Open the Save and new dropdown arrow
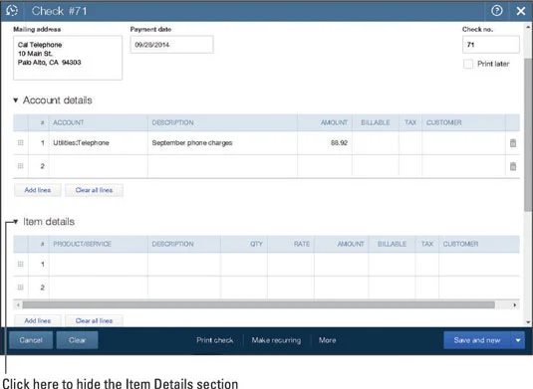 (x=518, y=340)
